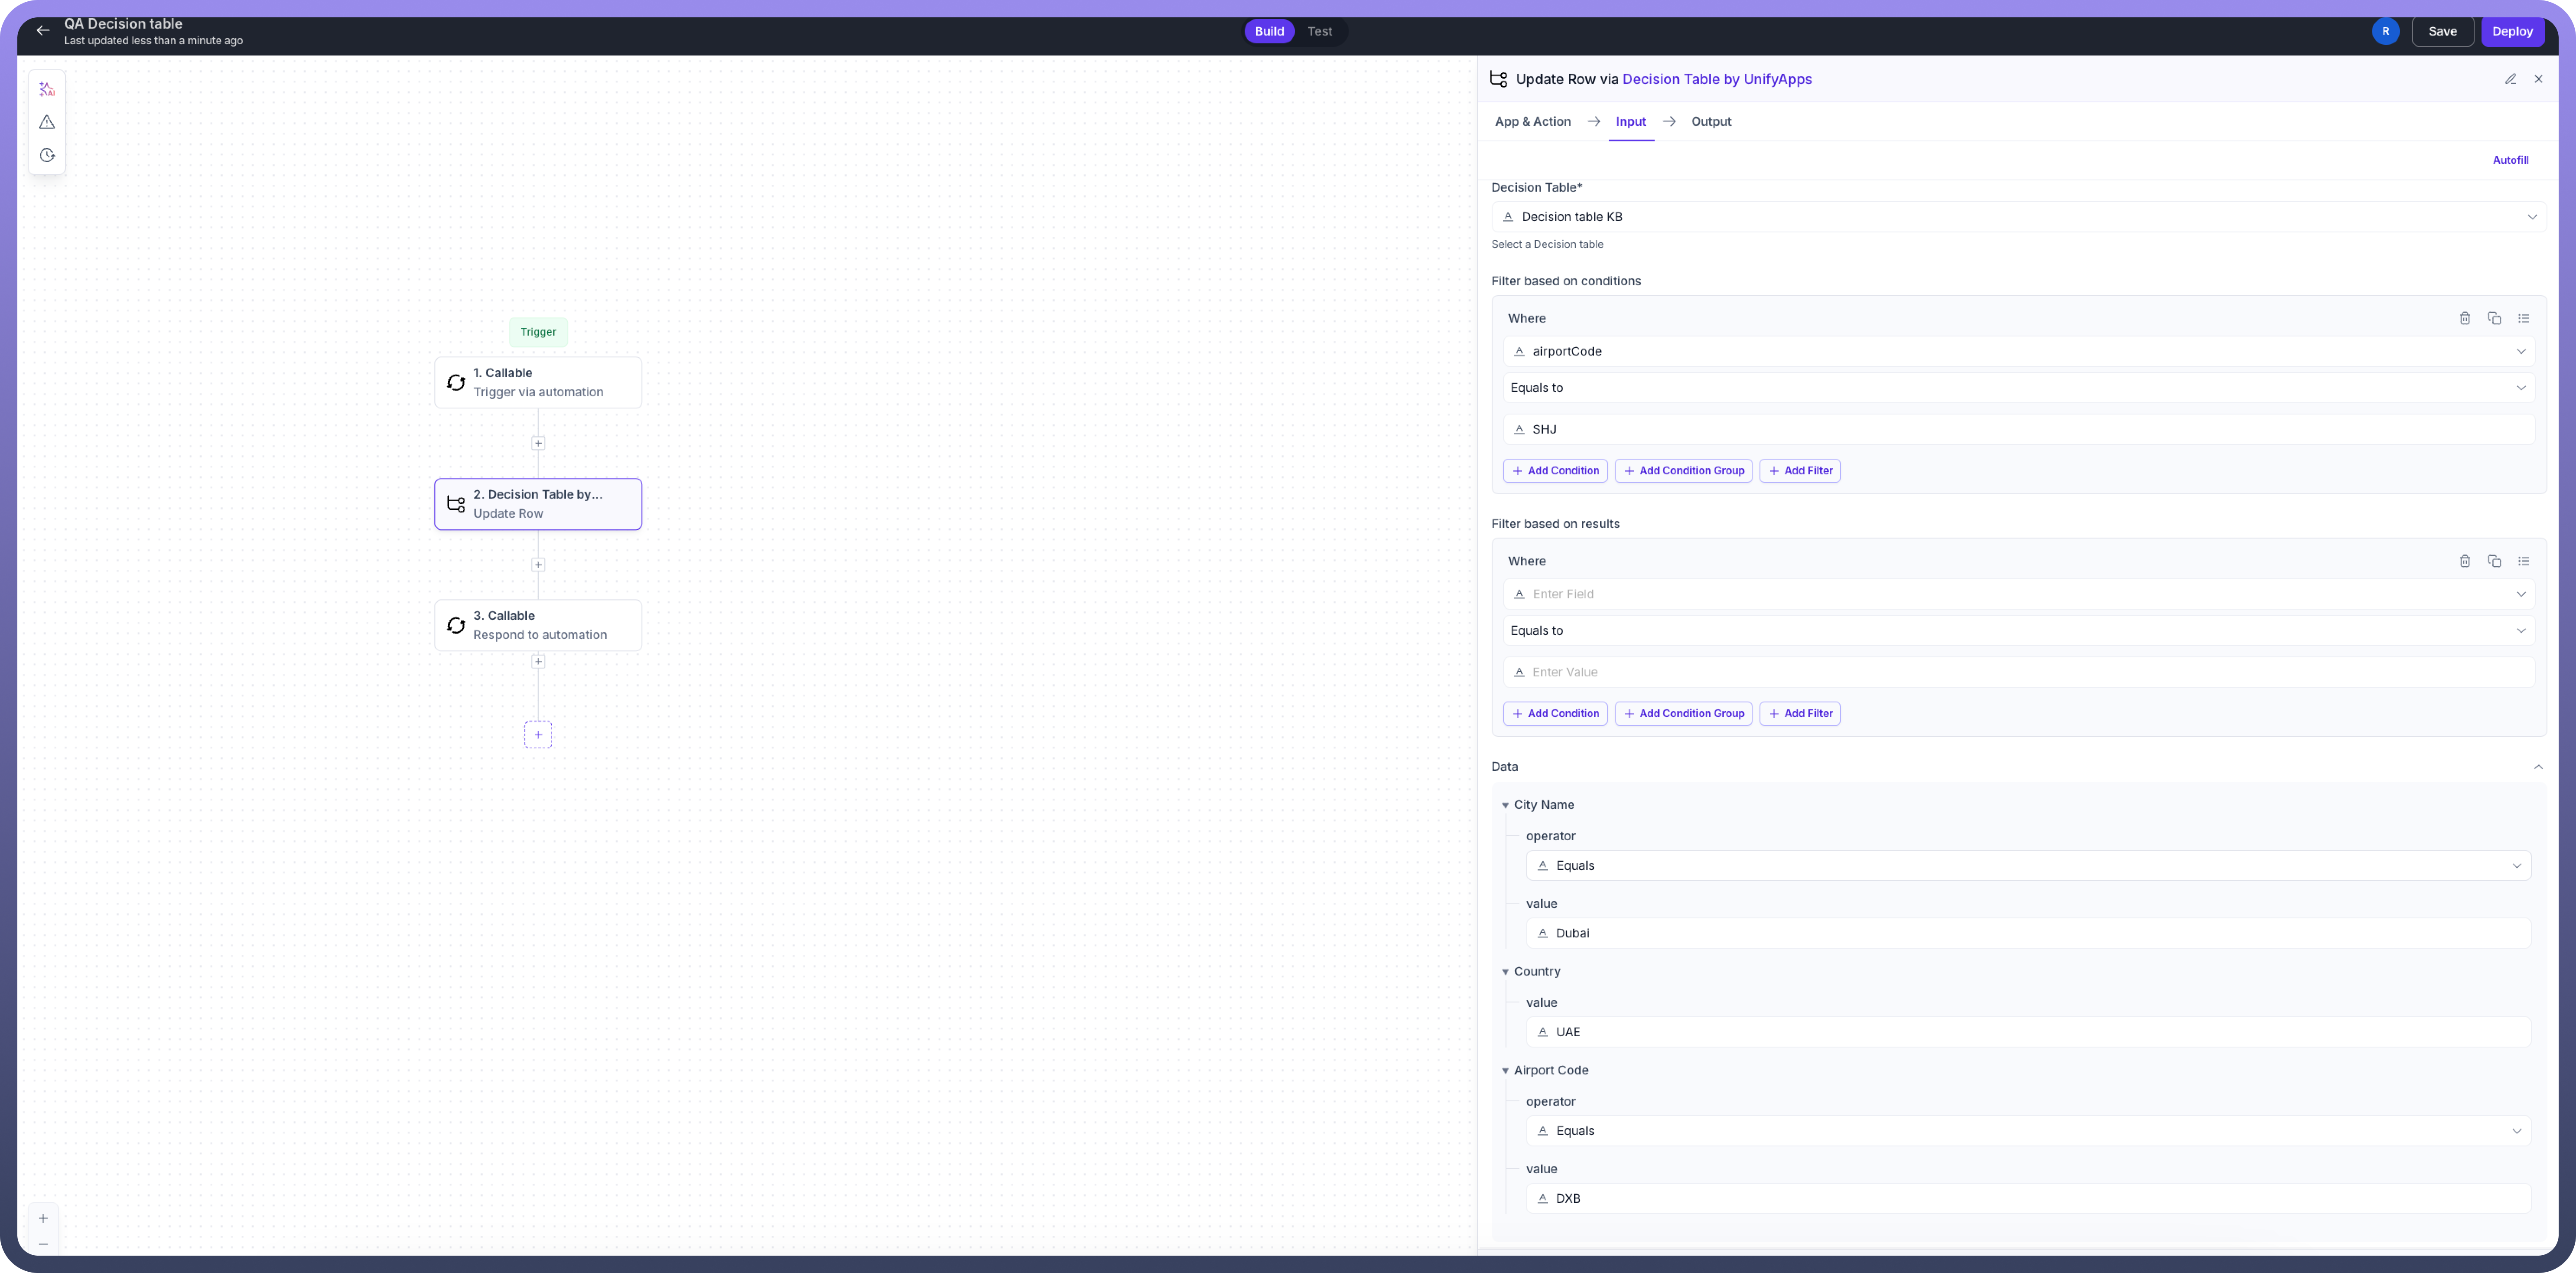The width and height of the screenshot is (2576, 1273).
Task: Switch to the Test tab
Action: 1319,31
